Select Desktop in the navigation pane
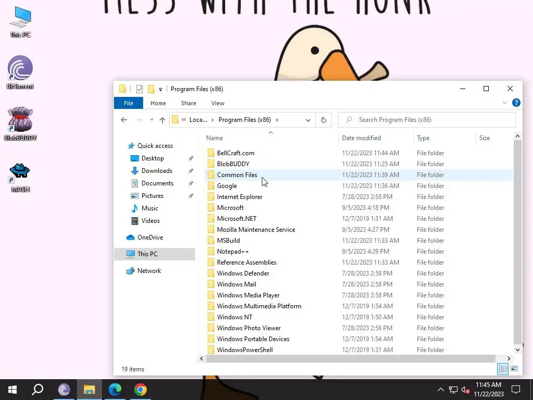The width and height of the screenshot is (533, 400). 153,158
